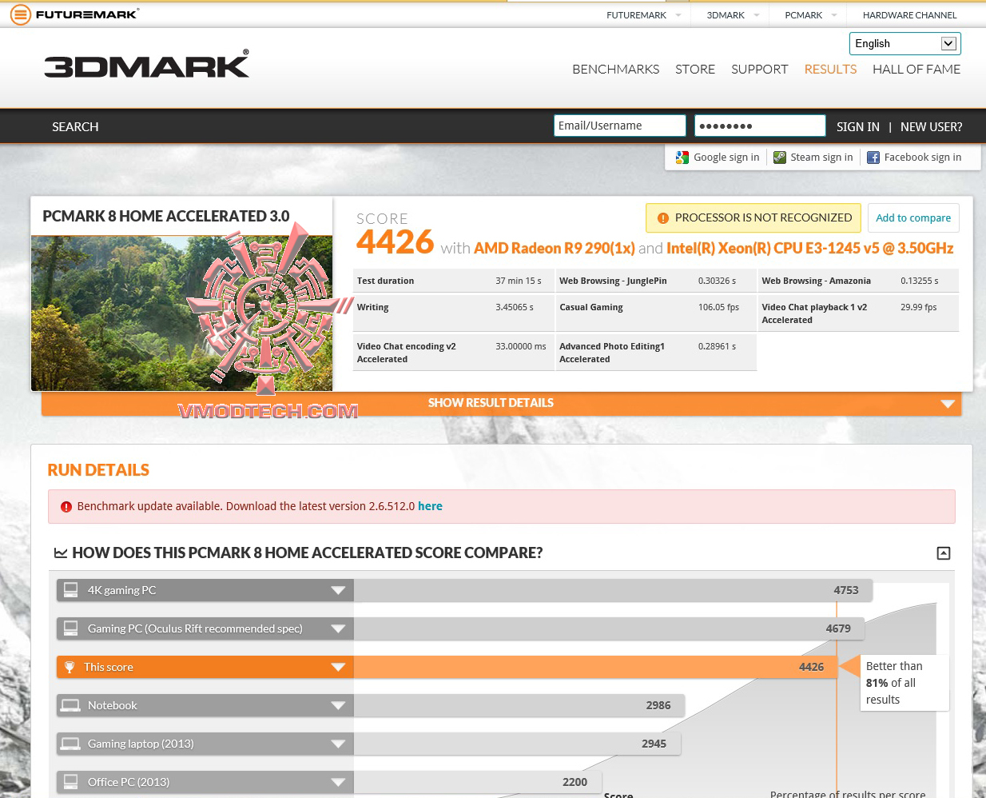Expand the Gaming laptop (2013) row arrow

click(338, 744)
